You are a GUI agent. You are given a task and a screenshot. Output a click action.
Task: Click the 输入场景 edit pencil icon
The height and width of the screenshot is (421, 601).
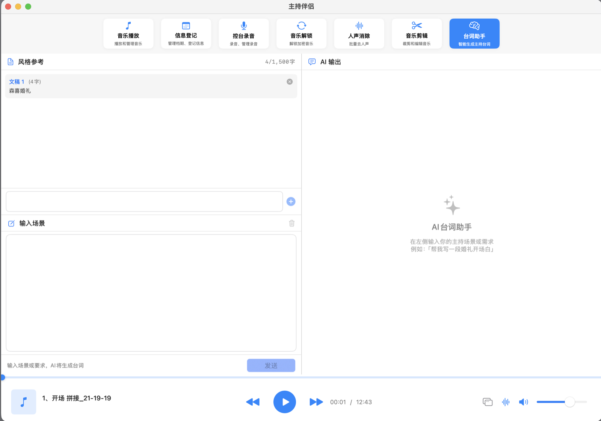[11, 223]
